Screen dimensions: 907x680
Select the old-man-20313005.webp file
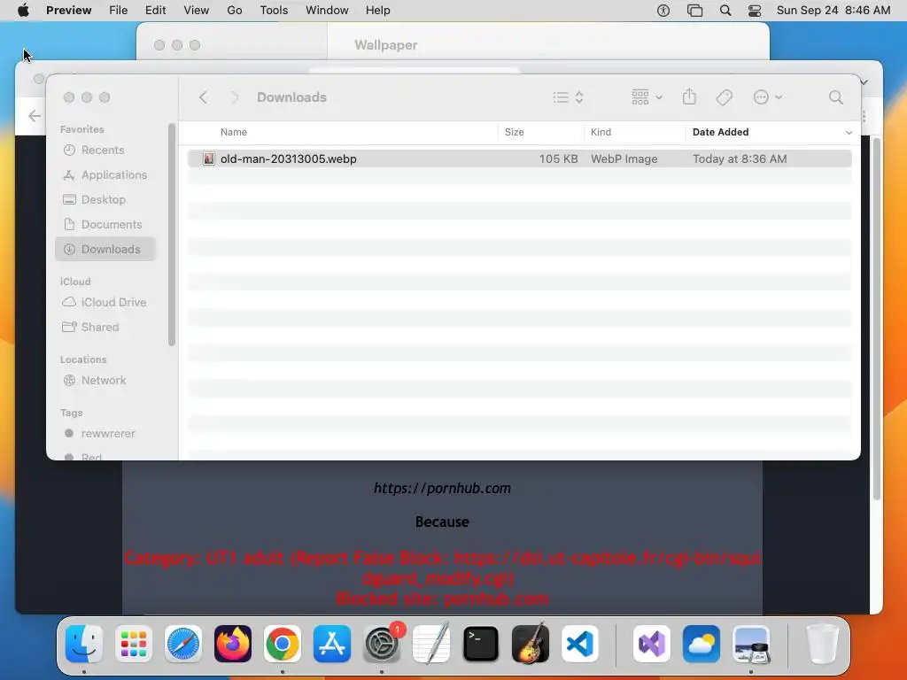tap(519, 158)
